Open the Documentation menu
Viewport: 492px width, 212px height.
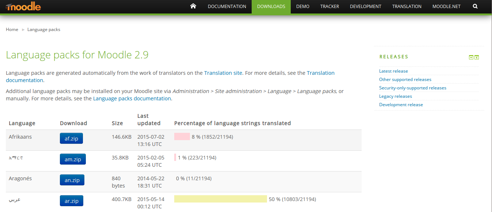[227, 7]
